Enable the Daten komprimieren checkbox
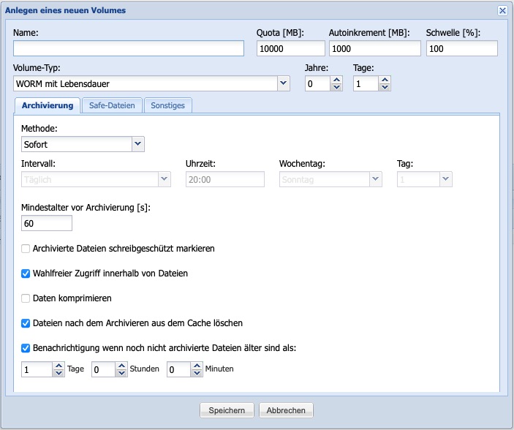The width and height of the screenshot is (514, 430). point(26,298)
